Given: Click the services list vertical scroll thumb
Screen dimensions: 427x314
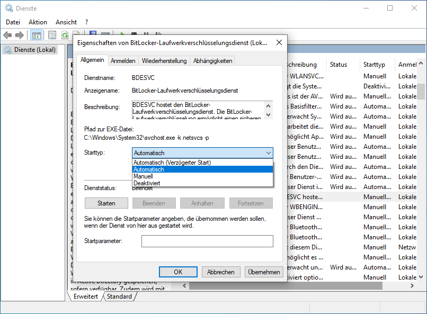Looking at the screenshot, I should point(421,92).
